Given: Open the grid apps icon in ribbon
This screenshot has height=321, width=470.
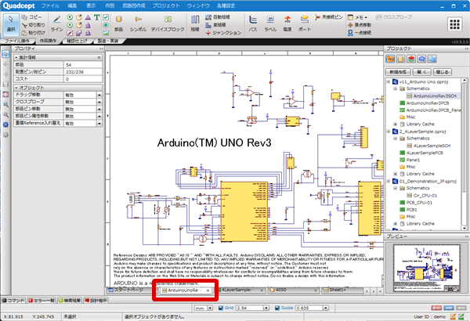Looking at the screenshot, I should tap(454, 24).
